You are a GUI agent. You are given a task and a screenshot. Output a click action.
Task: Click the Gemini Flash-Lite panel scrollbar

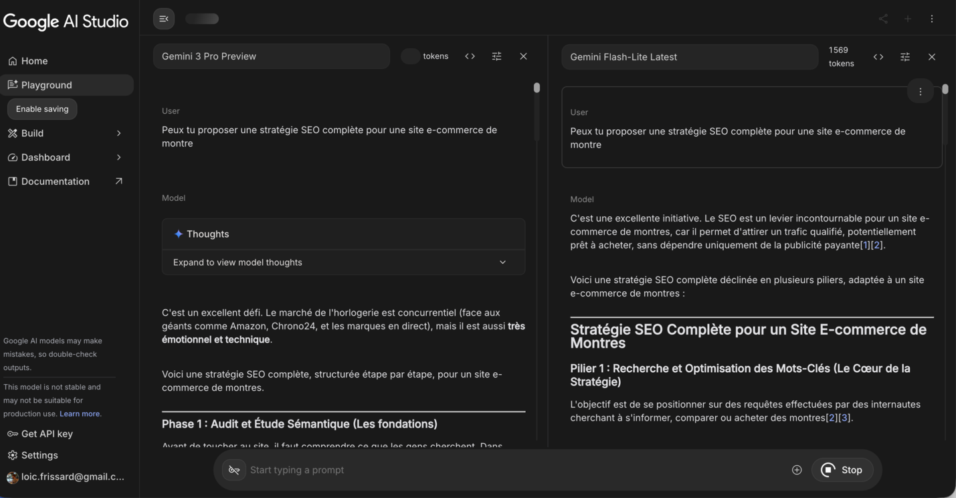point(945,89)
